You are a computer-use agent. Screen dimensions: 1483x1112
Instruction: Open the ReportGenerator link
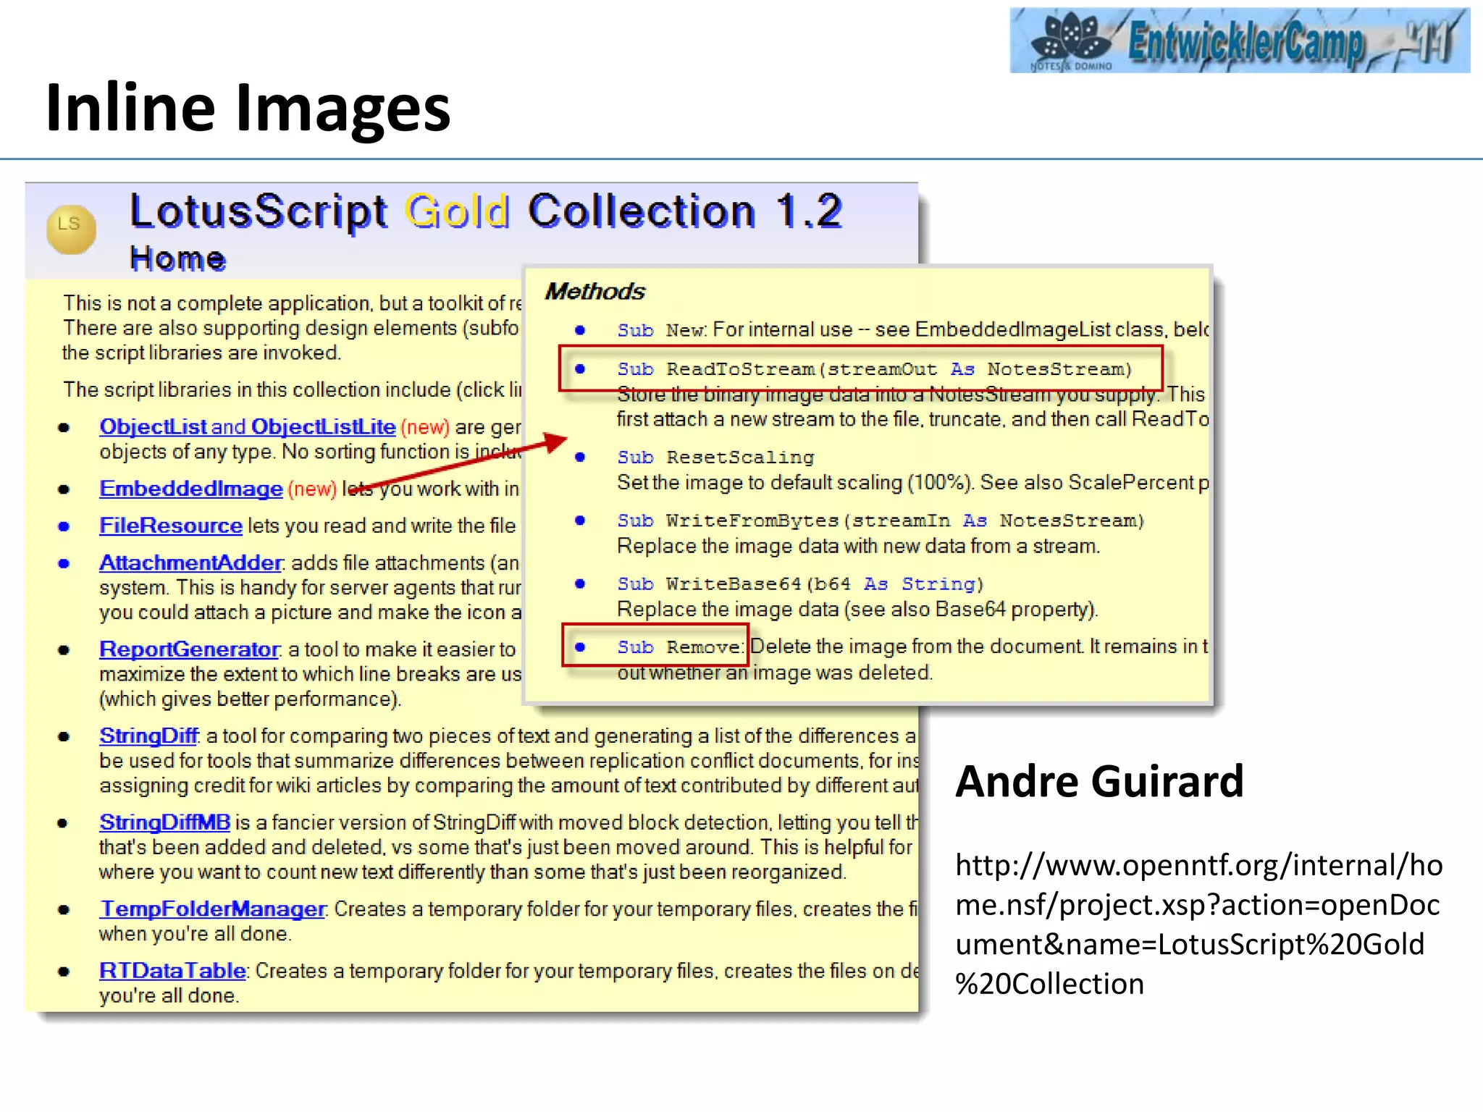[189, 649]
